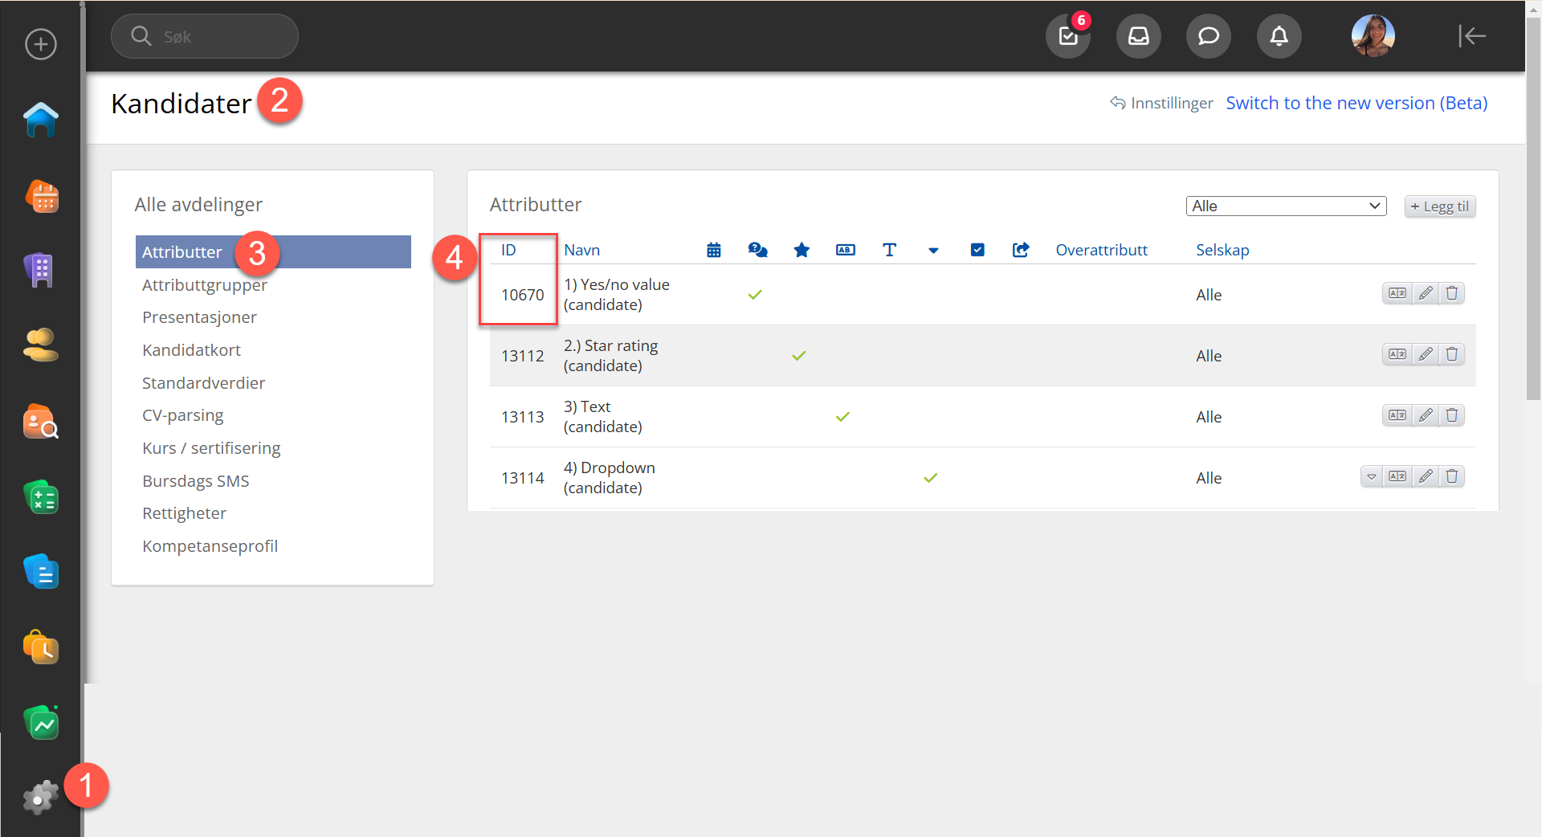The height and width of the screenshot is (837, 1542).
Task: Select Attributtgrupper in the menu
Action: 205,285
